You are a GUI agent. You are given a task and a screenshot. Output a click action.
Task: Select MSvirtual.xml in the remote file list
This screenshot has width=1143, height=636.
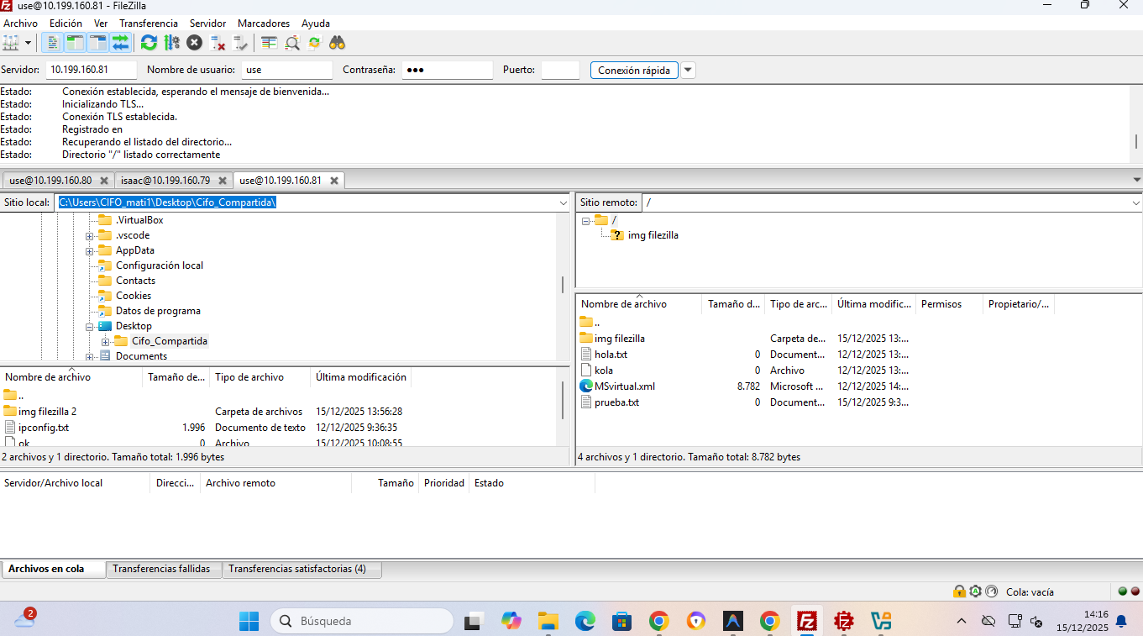coord(624,386)
